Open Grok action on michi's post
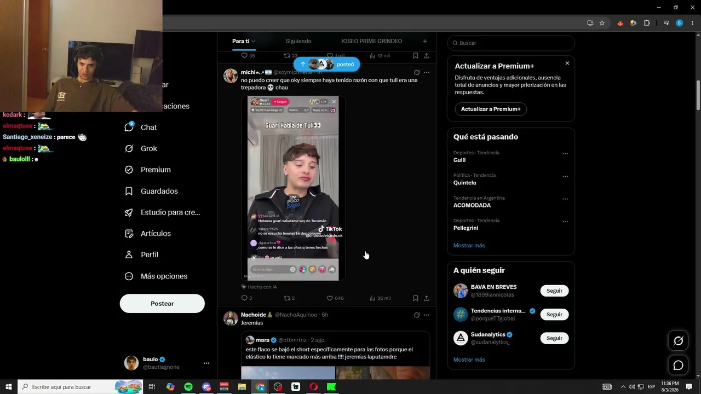This screenshot has width=701, height=394. [417, 72]
